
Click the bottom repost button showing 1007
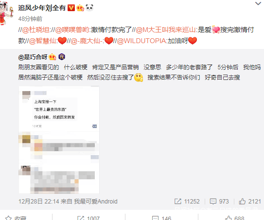[88, 218]
